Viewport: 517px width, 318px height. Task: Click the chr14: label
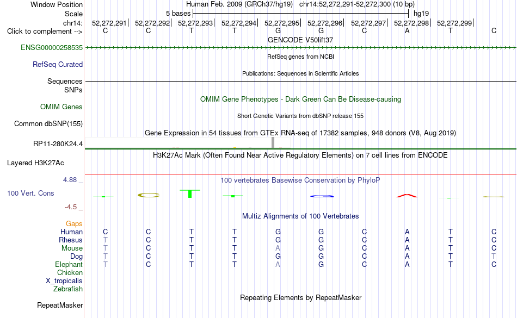click(72, 23)
